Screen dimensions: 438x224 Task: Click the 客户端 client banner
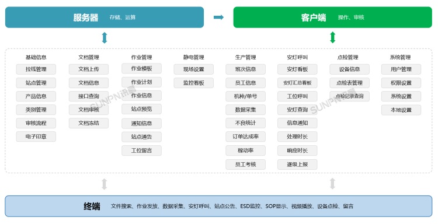click(x=332, y=17)
